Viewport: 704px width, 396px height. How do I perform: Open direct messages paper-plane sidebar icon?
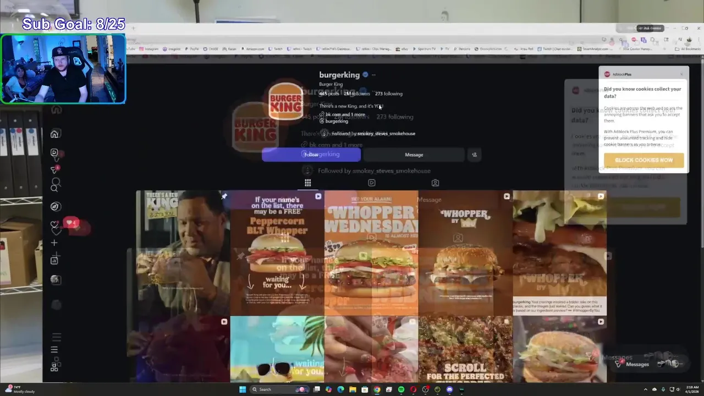(x=54, y=170)
